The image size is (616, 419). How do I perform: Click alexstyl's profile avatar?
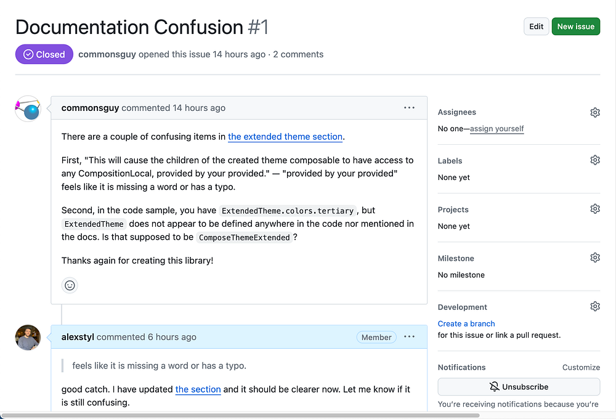tap(28, 338)
